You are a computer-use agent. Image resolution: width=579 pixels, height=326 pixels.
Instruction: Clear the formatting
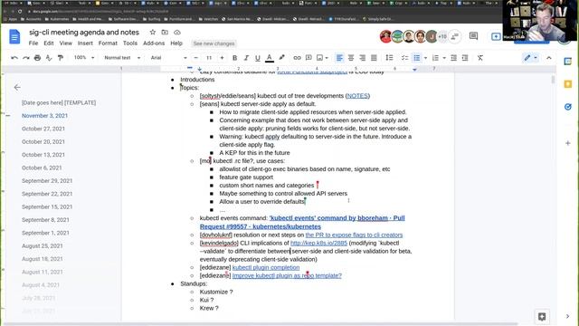(x=480, y=58)
